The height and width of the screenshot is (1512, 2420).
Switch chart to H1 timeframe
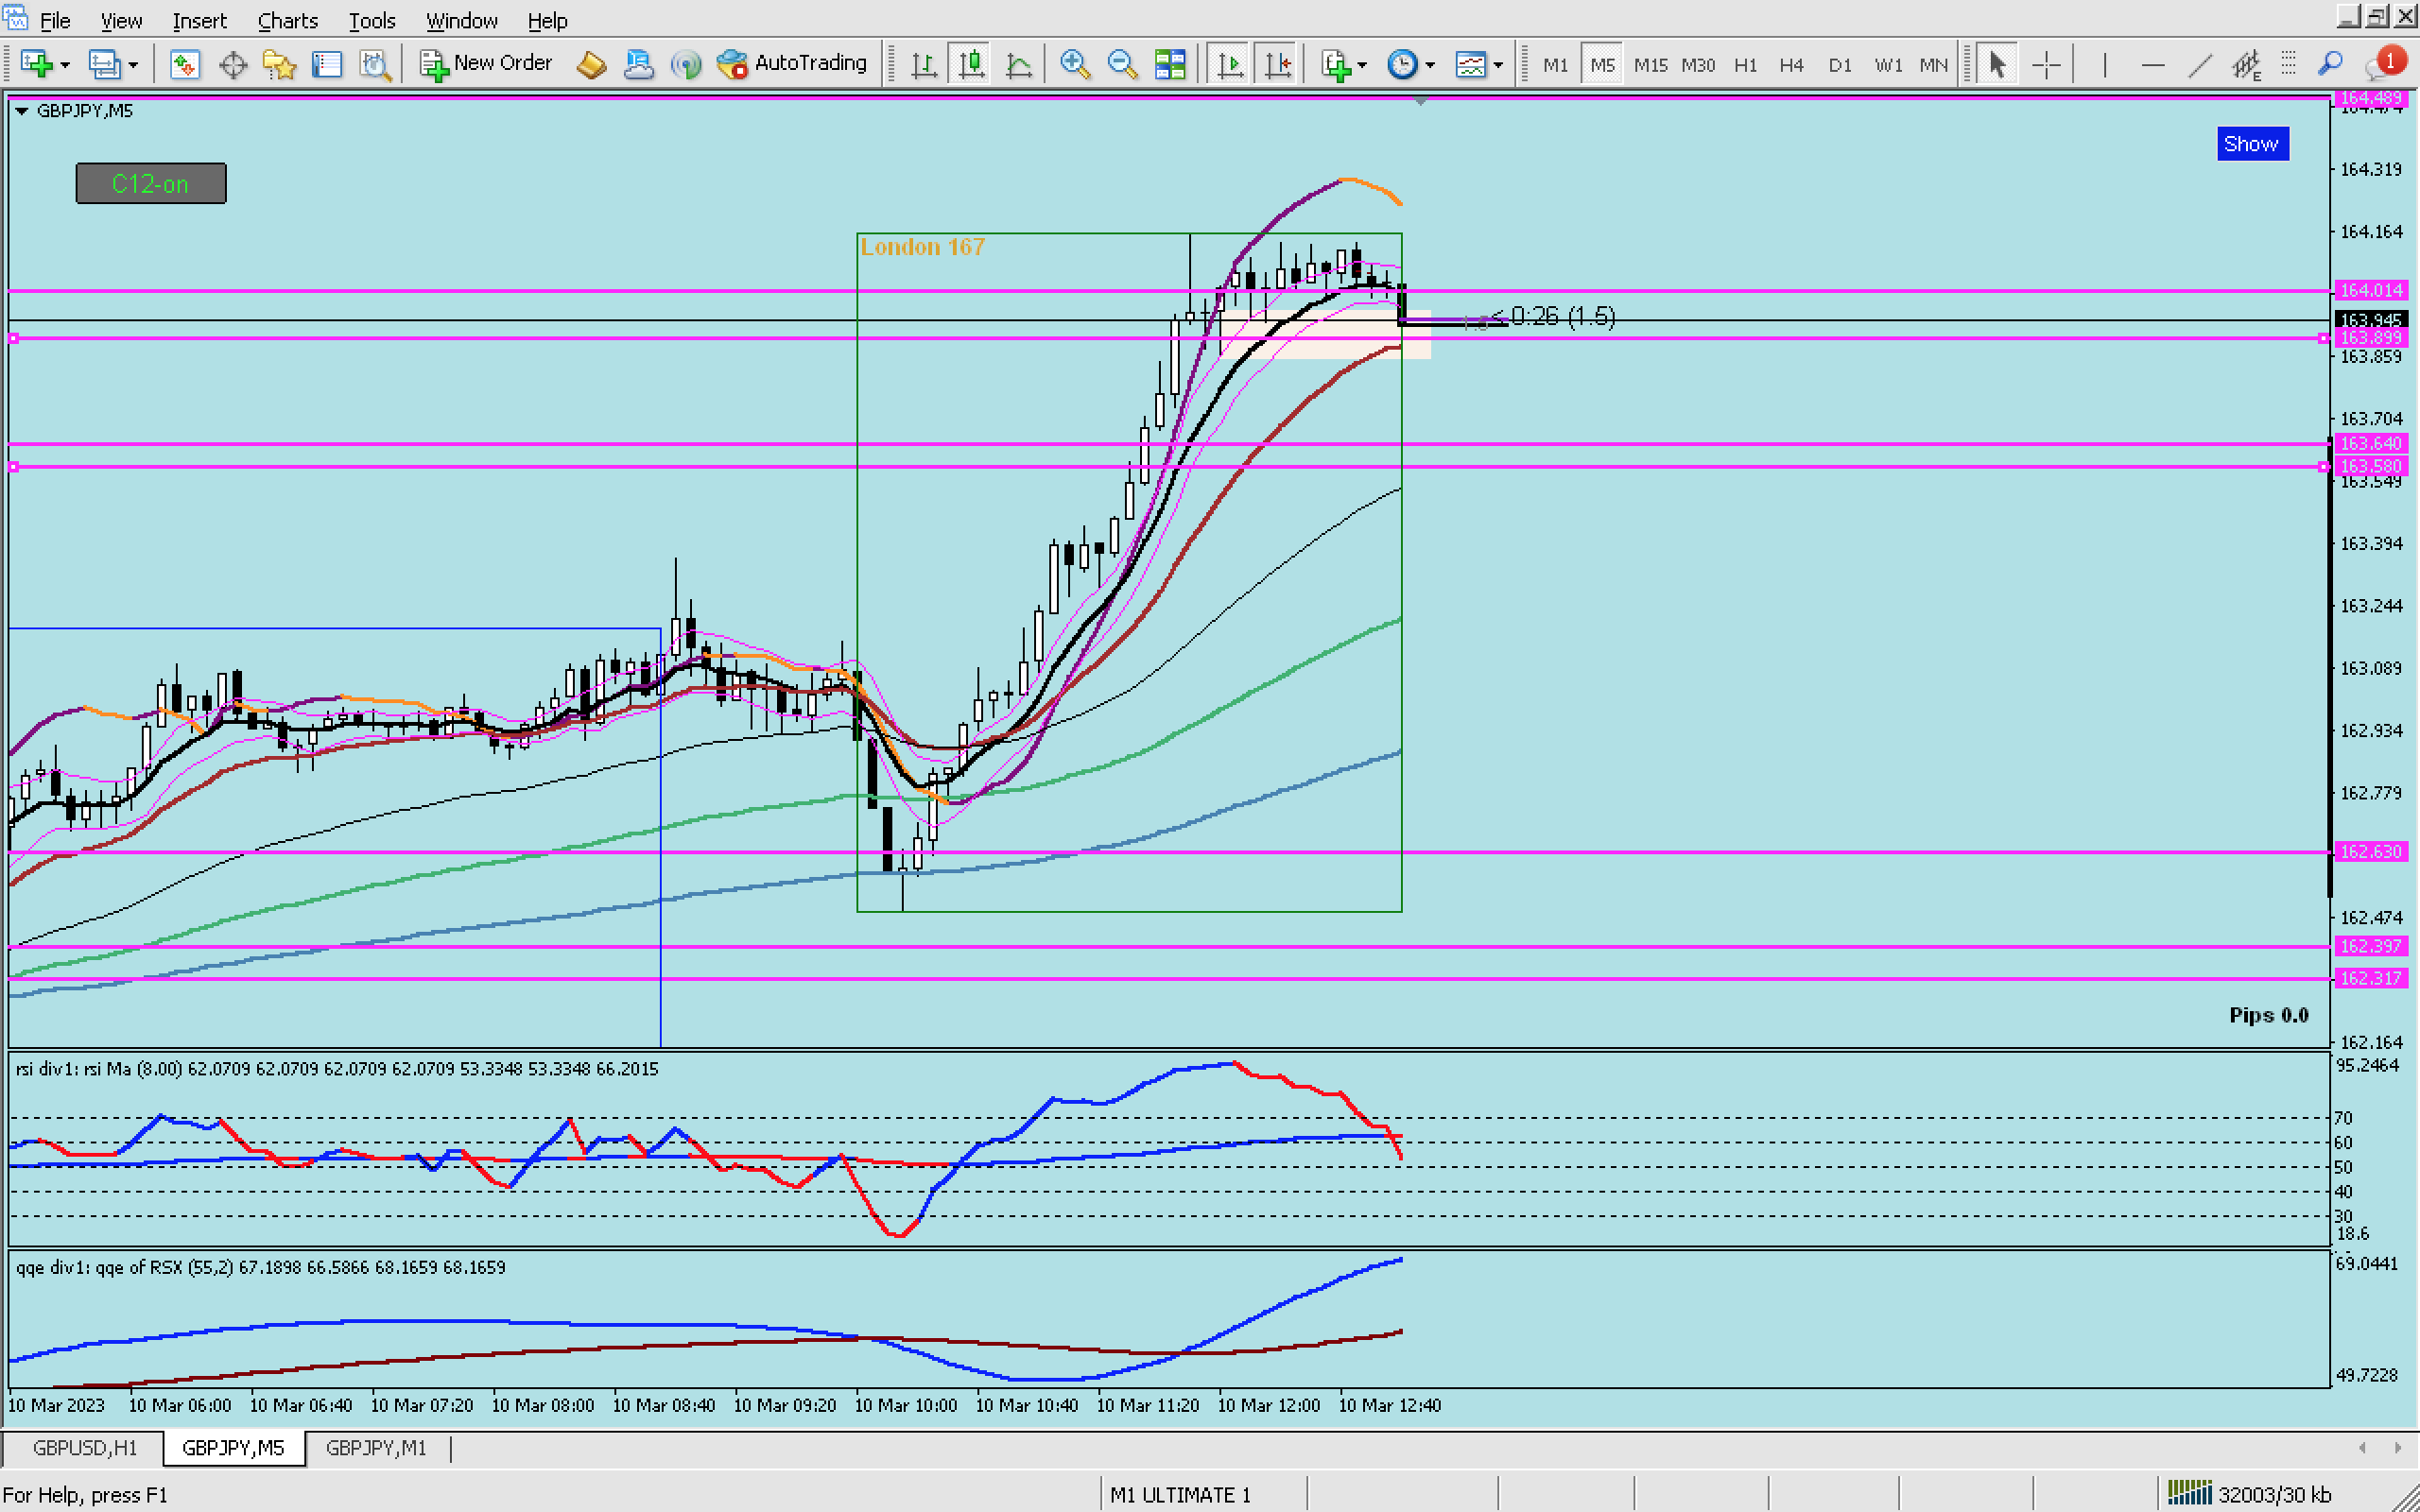tap(1745, 65)
